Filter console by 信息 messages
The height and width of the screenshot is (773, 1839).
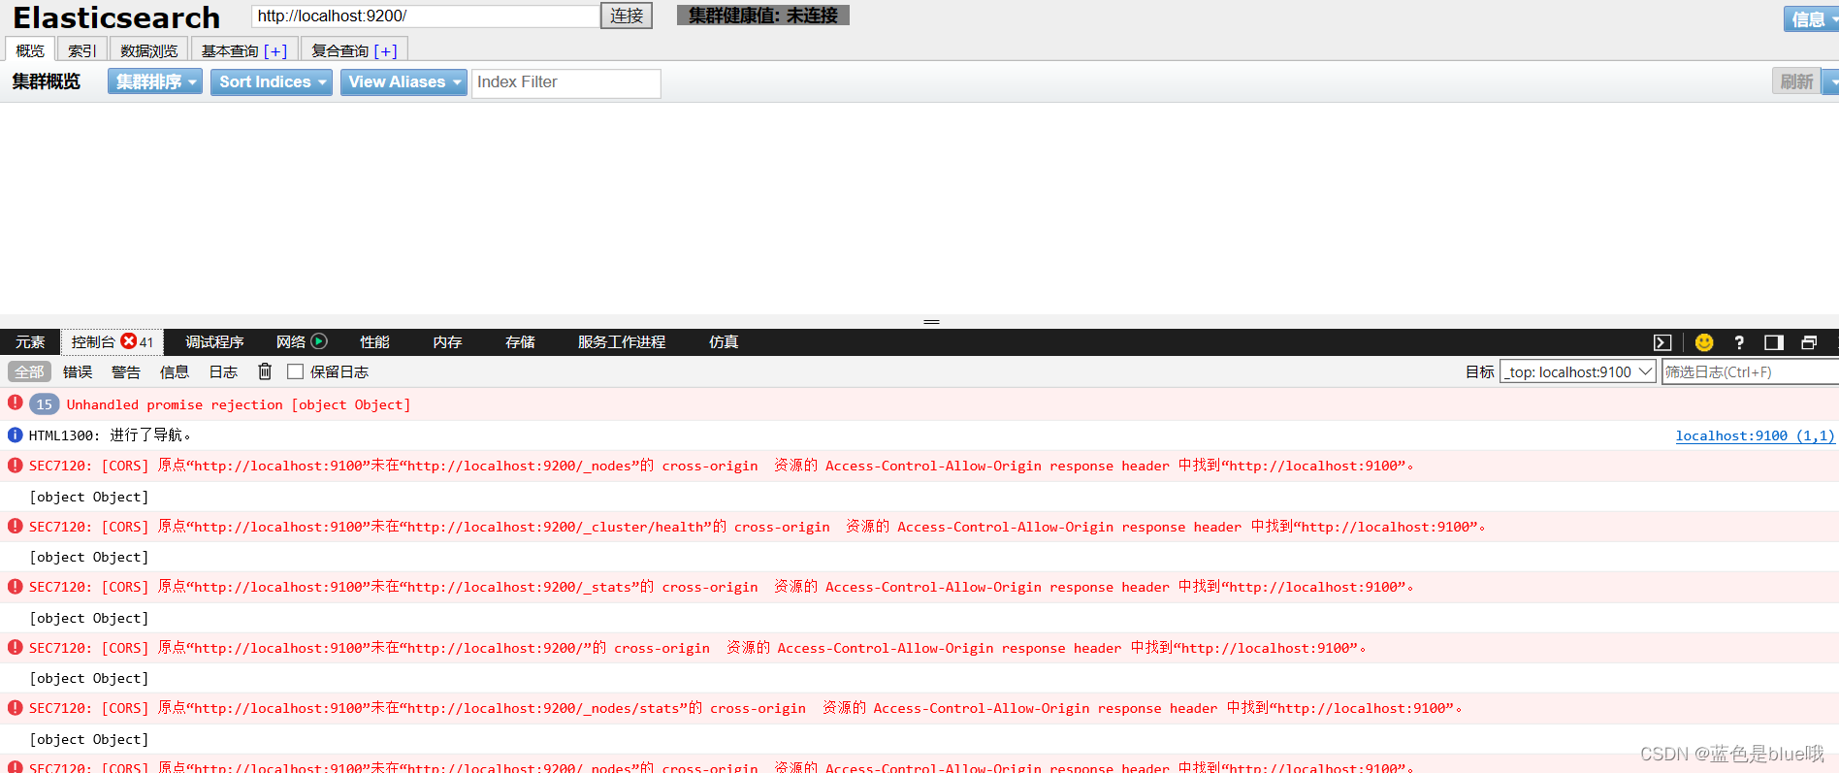[x=175, y=371]
